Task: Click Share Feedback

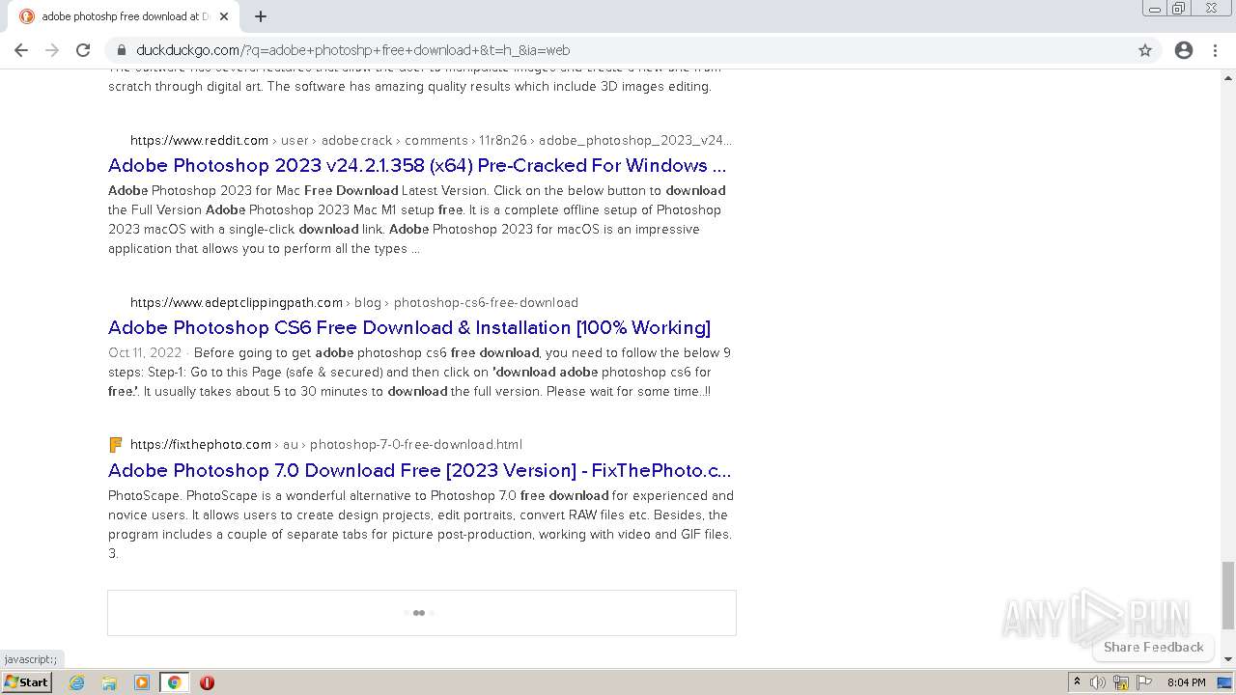Action: click(1153, 647)
